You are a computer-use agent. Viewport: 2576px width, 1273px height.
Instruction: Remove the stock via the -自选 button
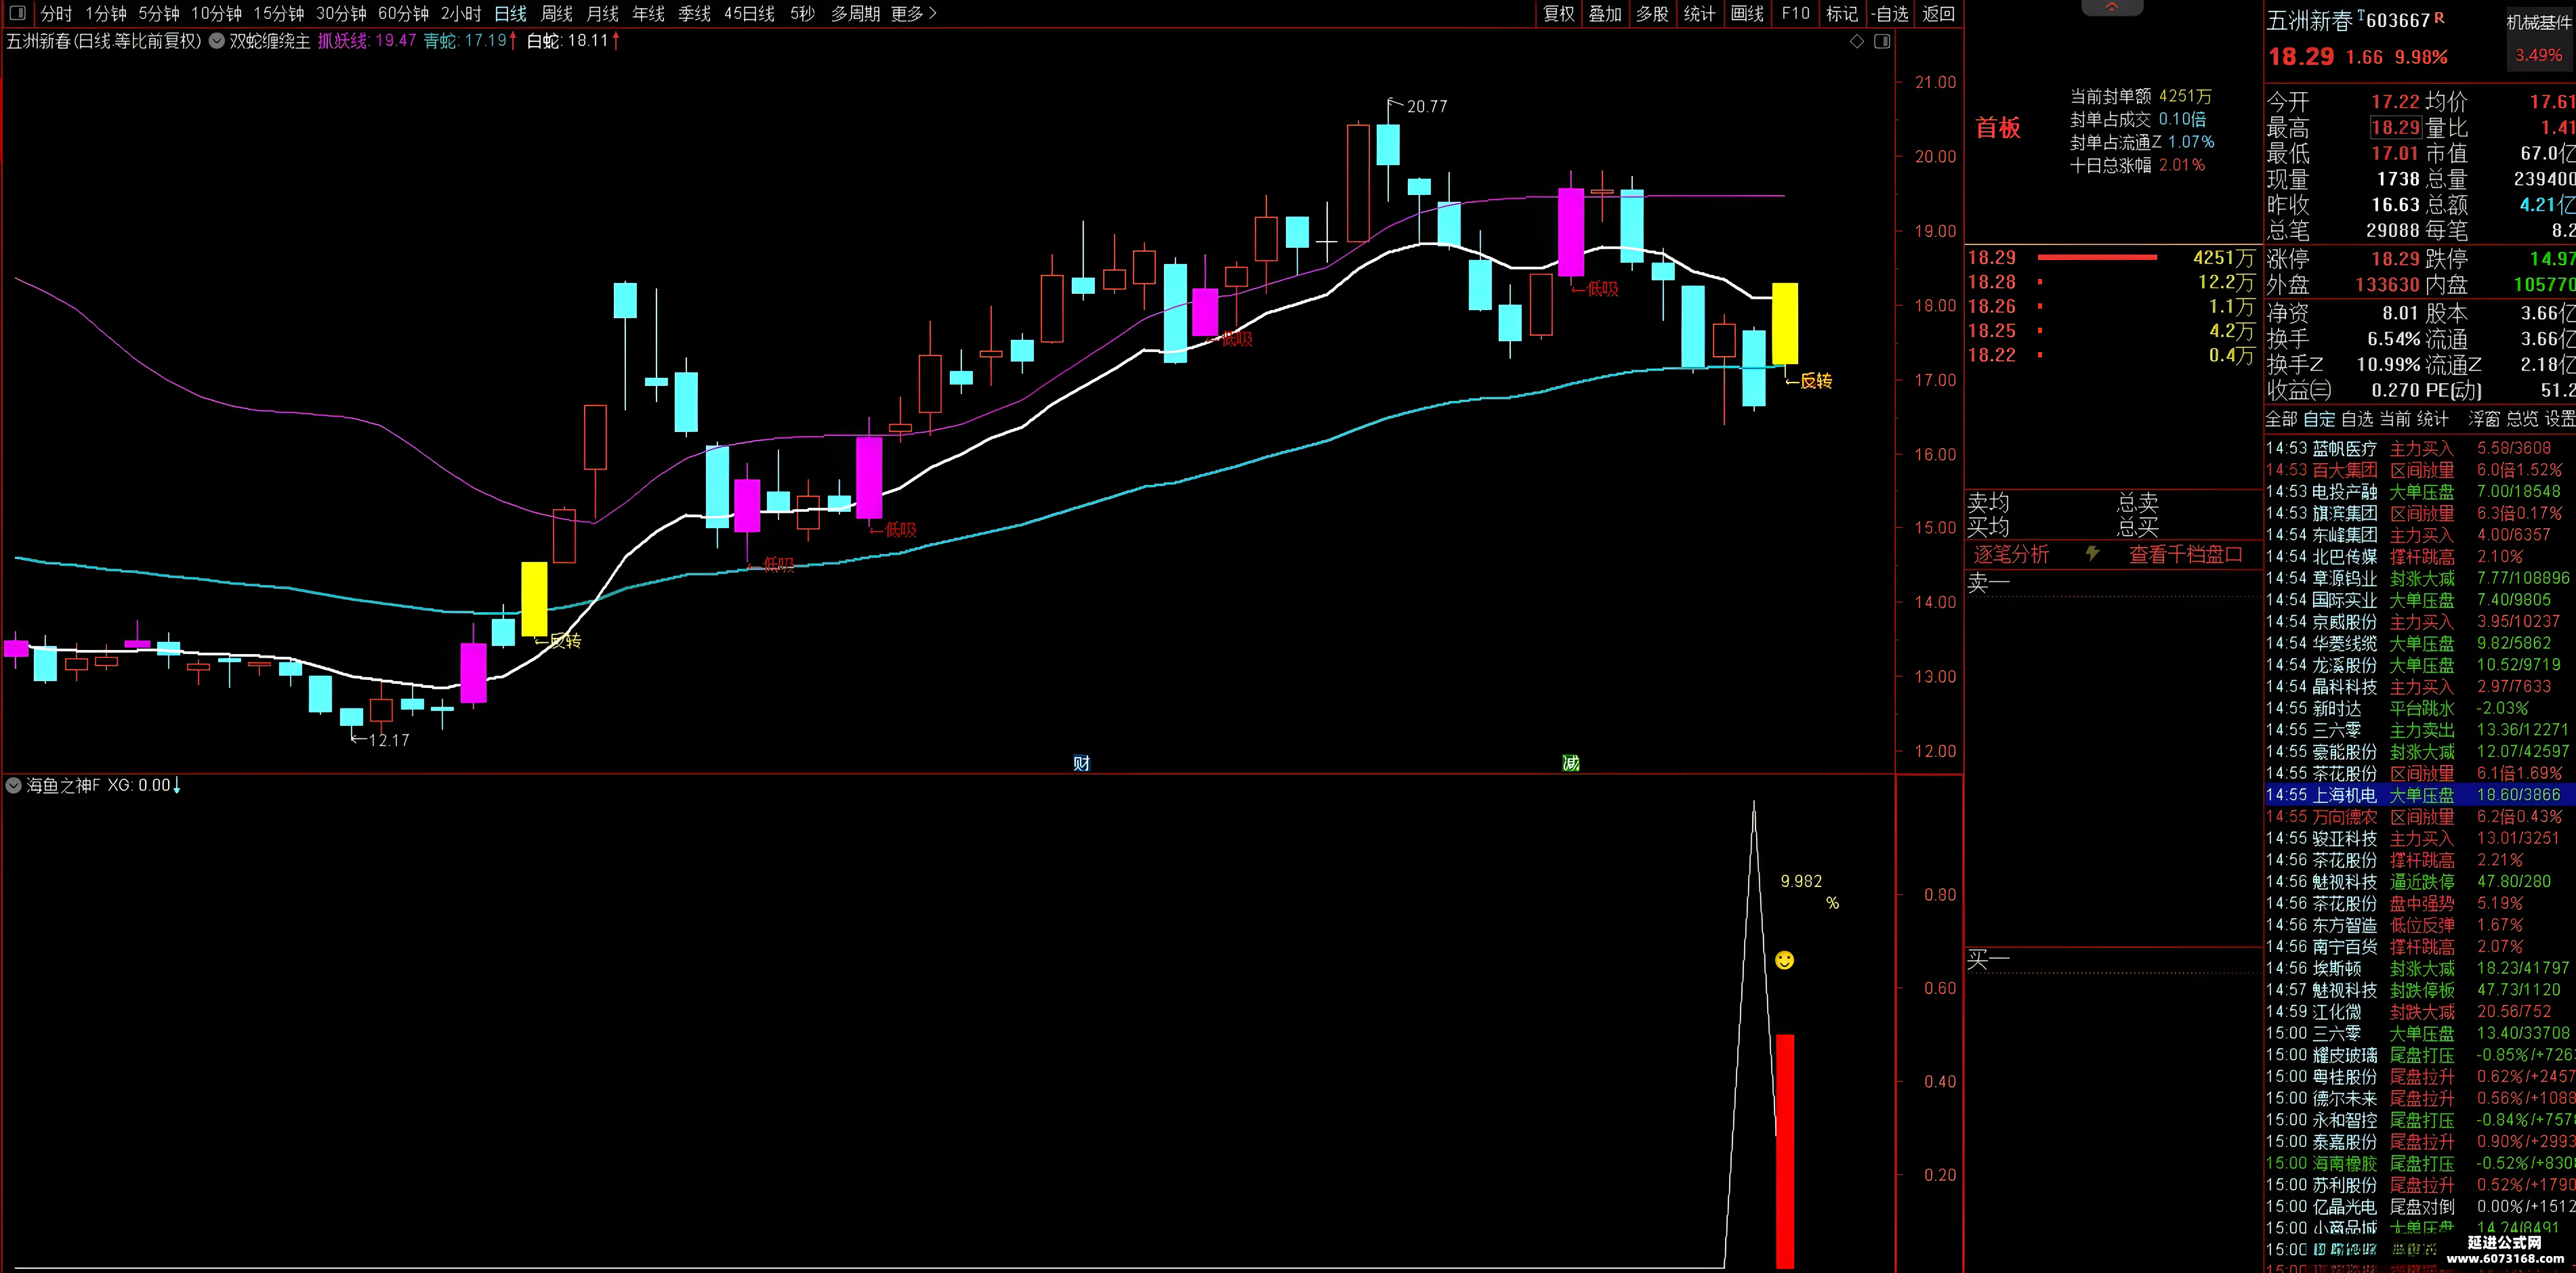[1890, 13]
